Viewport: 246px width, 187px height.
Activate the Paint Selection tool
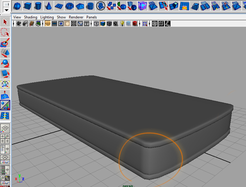pyautogui.click(x=5, y=43)
